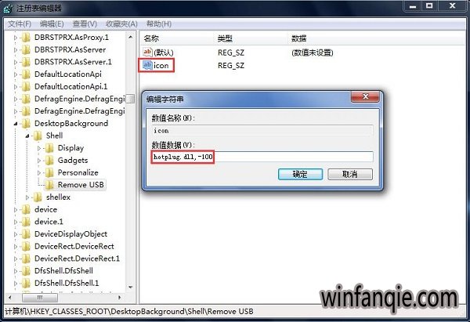Collapse the DesktopBackground tree node
The height and width of the screenshot is (322, 470).
(16, 124)
